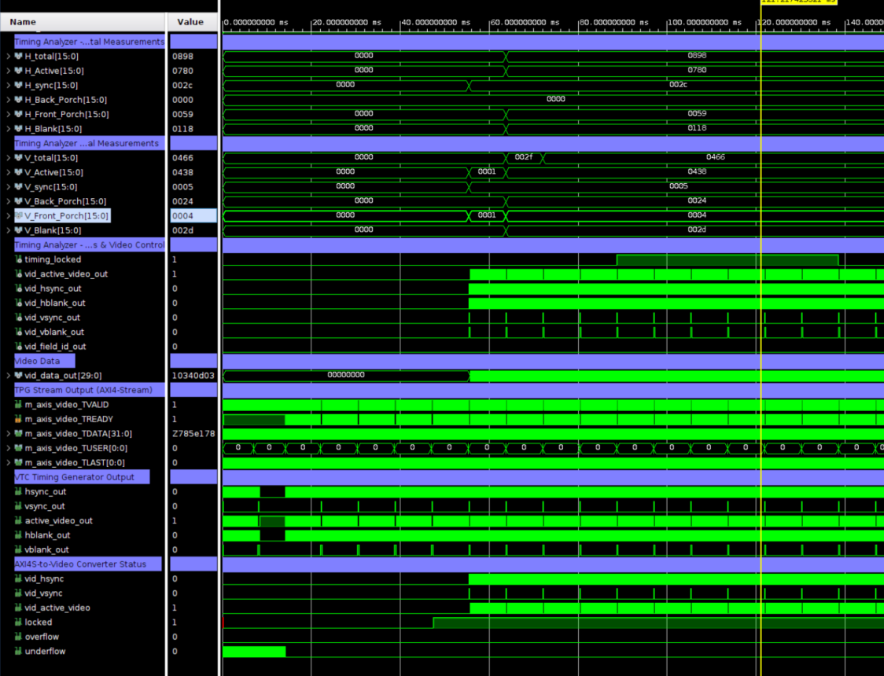Click the 60.000000000 ms ruler mark
The image size is (884, 676).
pyautogui.click(x=525, y=23)
